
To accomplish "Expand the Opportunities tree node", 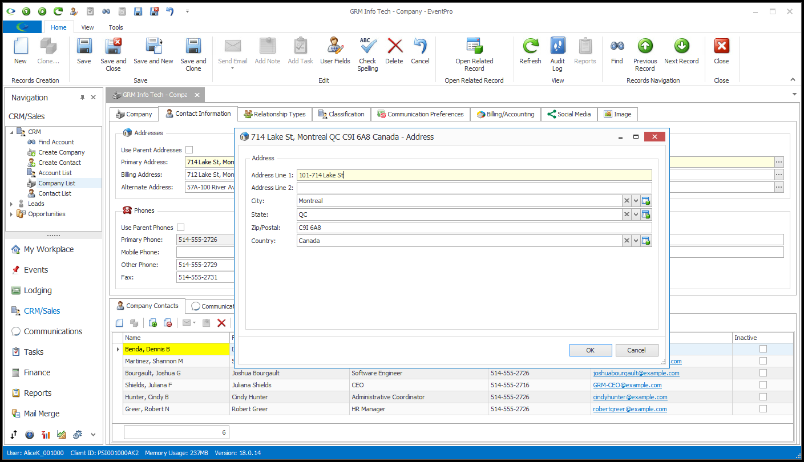I will (11, 214).
